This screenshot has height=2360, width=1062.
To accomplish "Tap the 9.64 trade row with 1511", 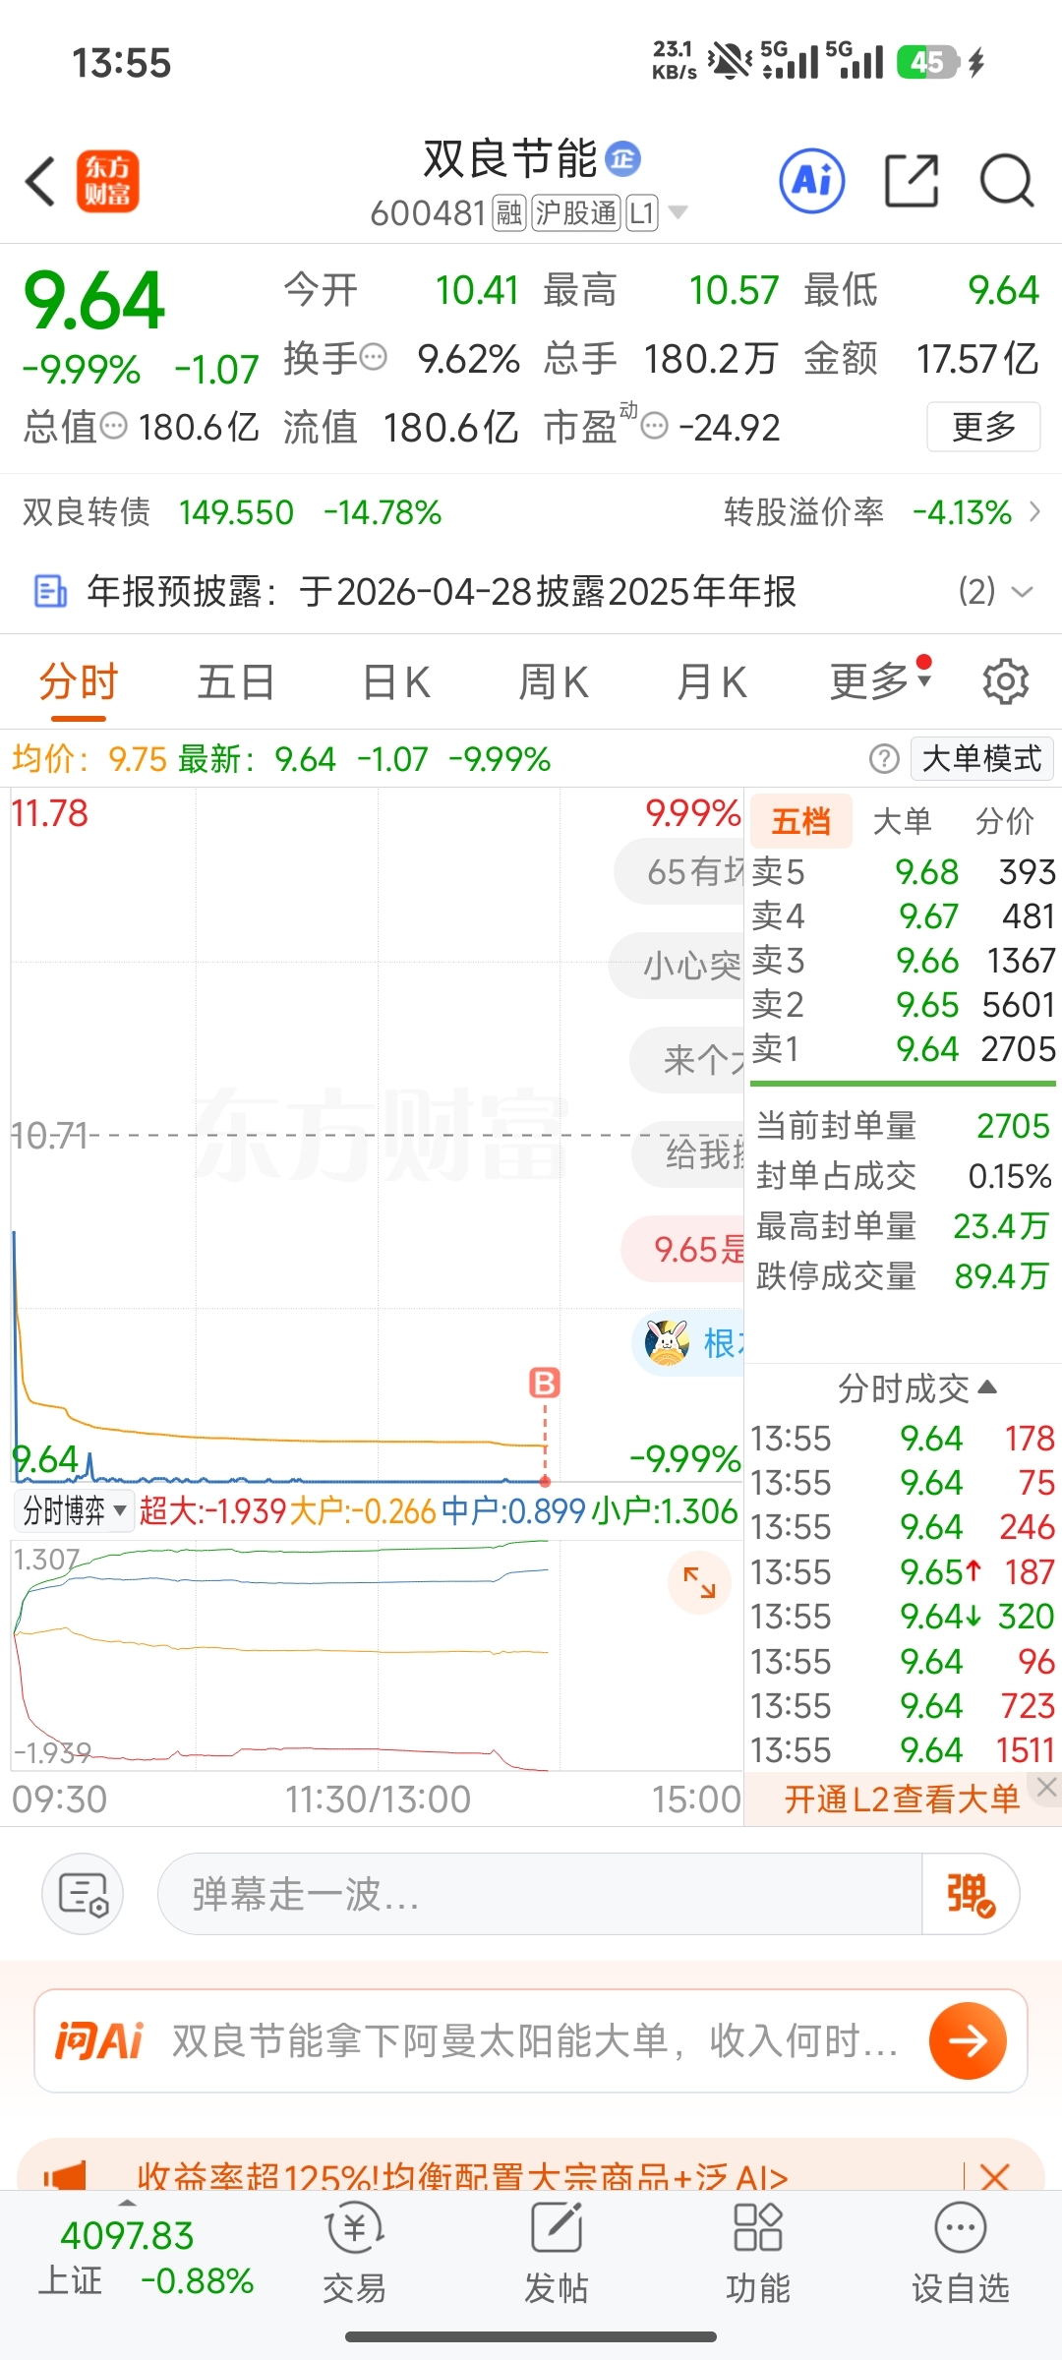I will [903, 1749].
